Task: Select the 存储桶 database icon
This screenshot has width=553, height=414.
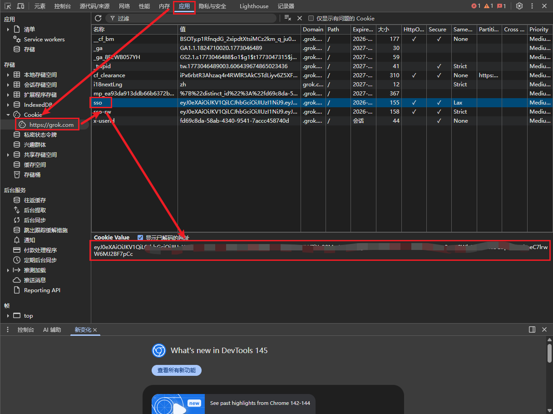Action: 17,175
